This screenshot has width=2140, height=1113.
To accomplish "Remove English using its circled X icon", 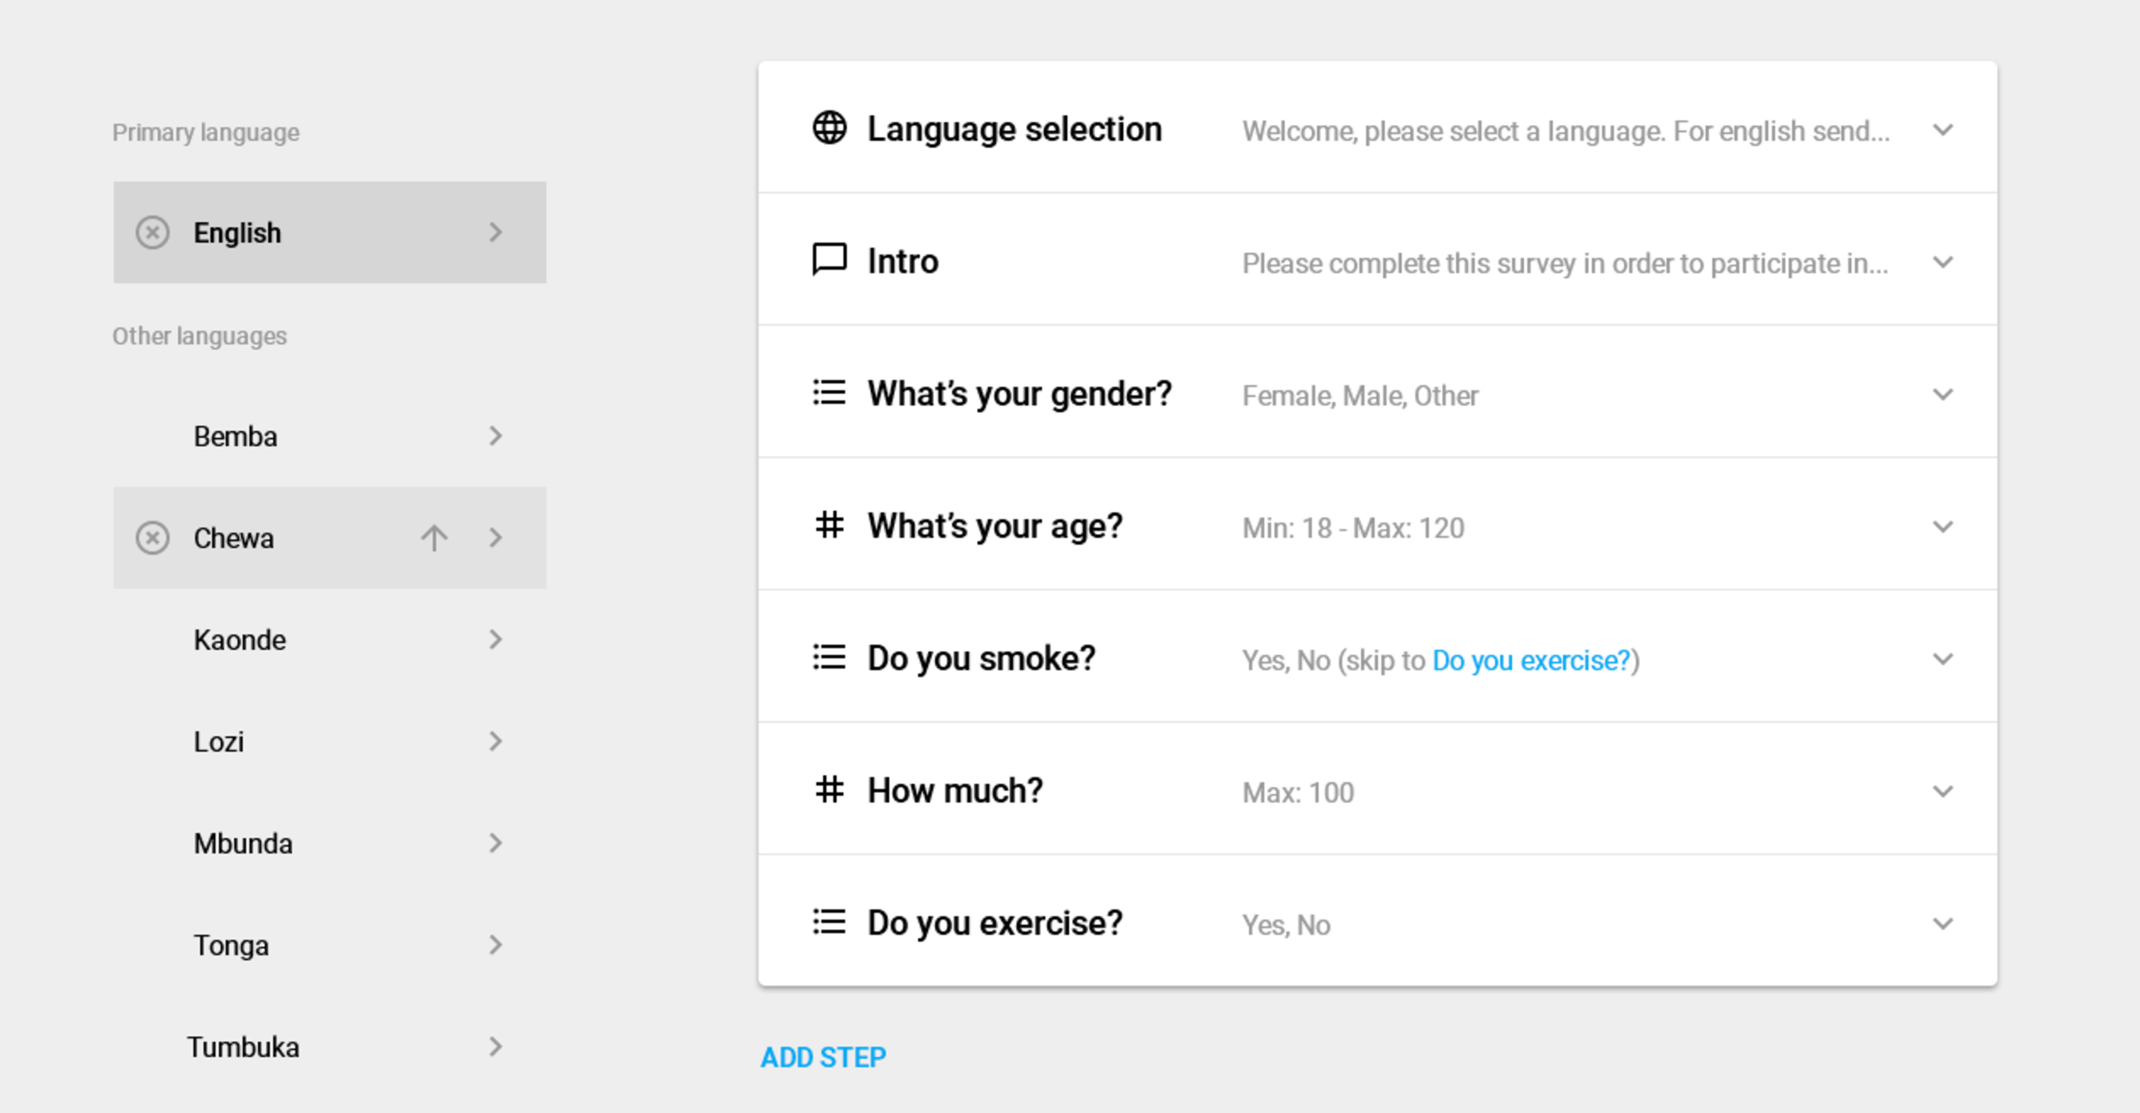I will pyautogui.click(x=153, y=232).
